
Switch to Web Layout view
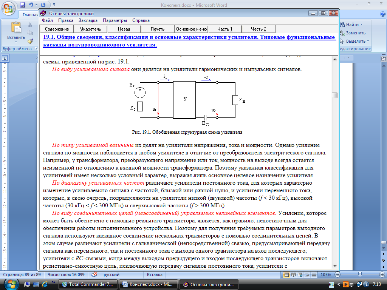300,275
